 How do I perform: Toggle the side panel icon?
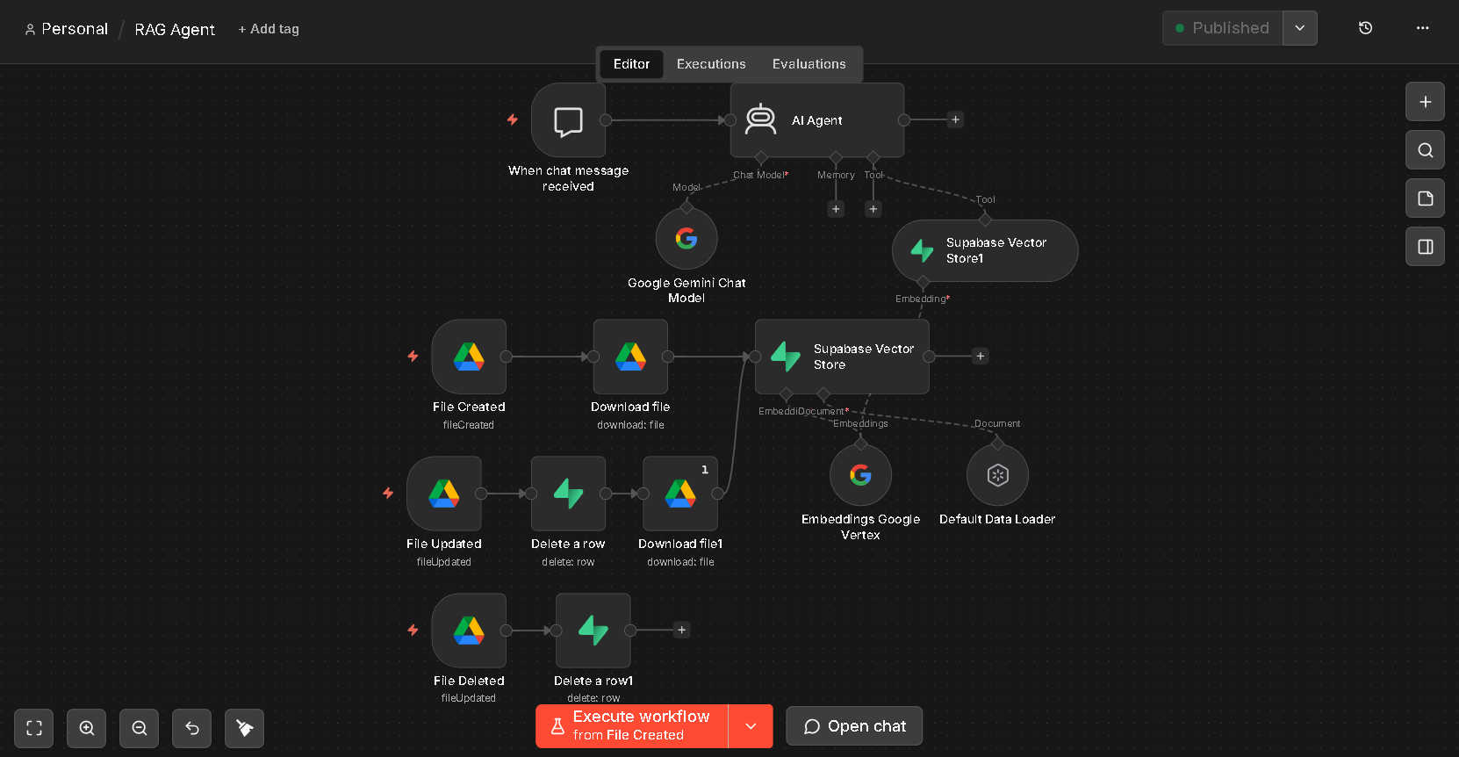point(1426,247)
